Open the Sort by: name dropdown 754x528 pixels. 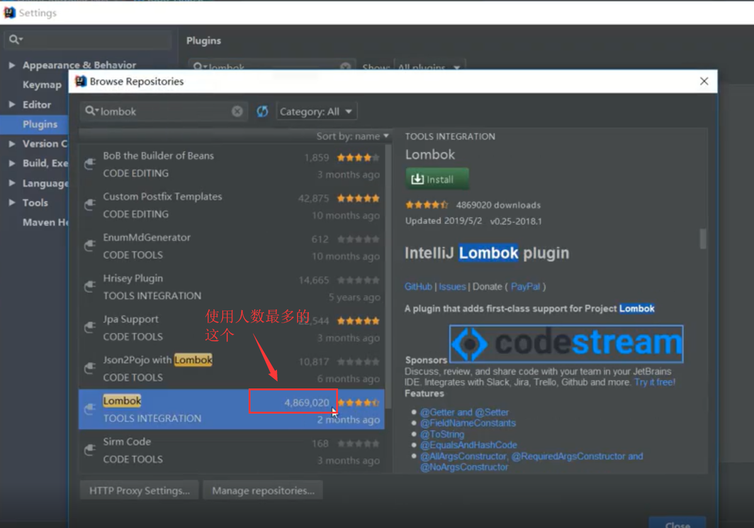(352, 136)
